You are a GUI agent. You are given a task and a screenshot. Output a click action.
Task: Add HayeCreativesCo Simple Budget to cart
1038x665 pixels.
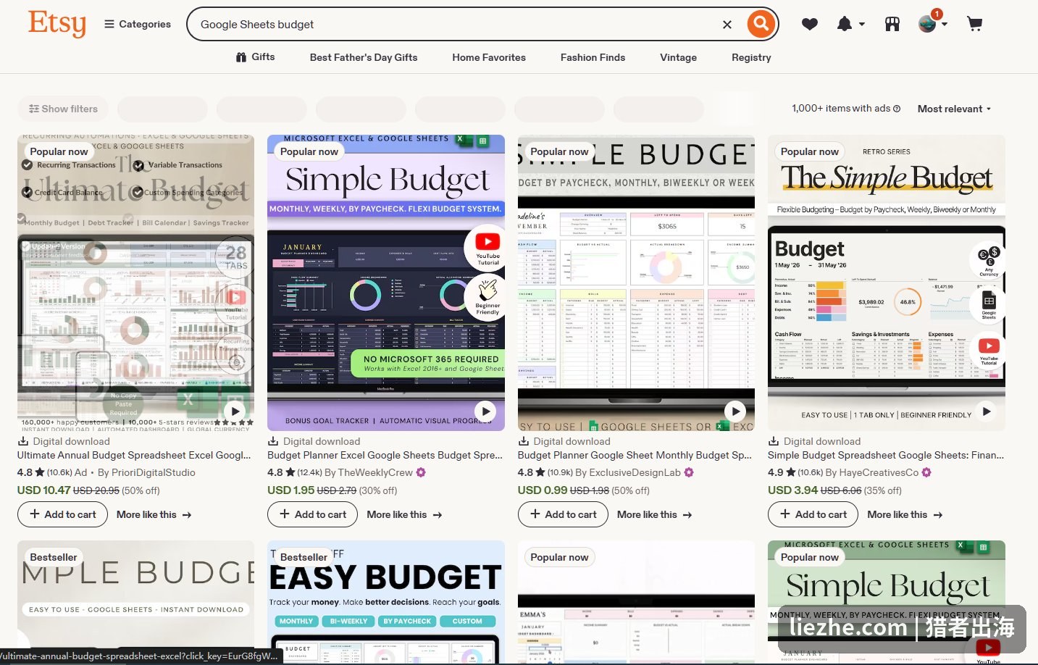click(813, 514)
